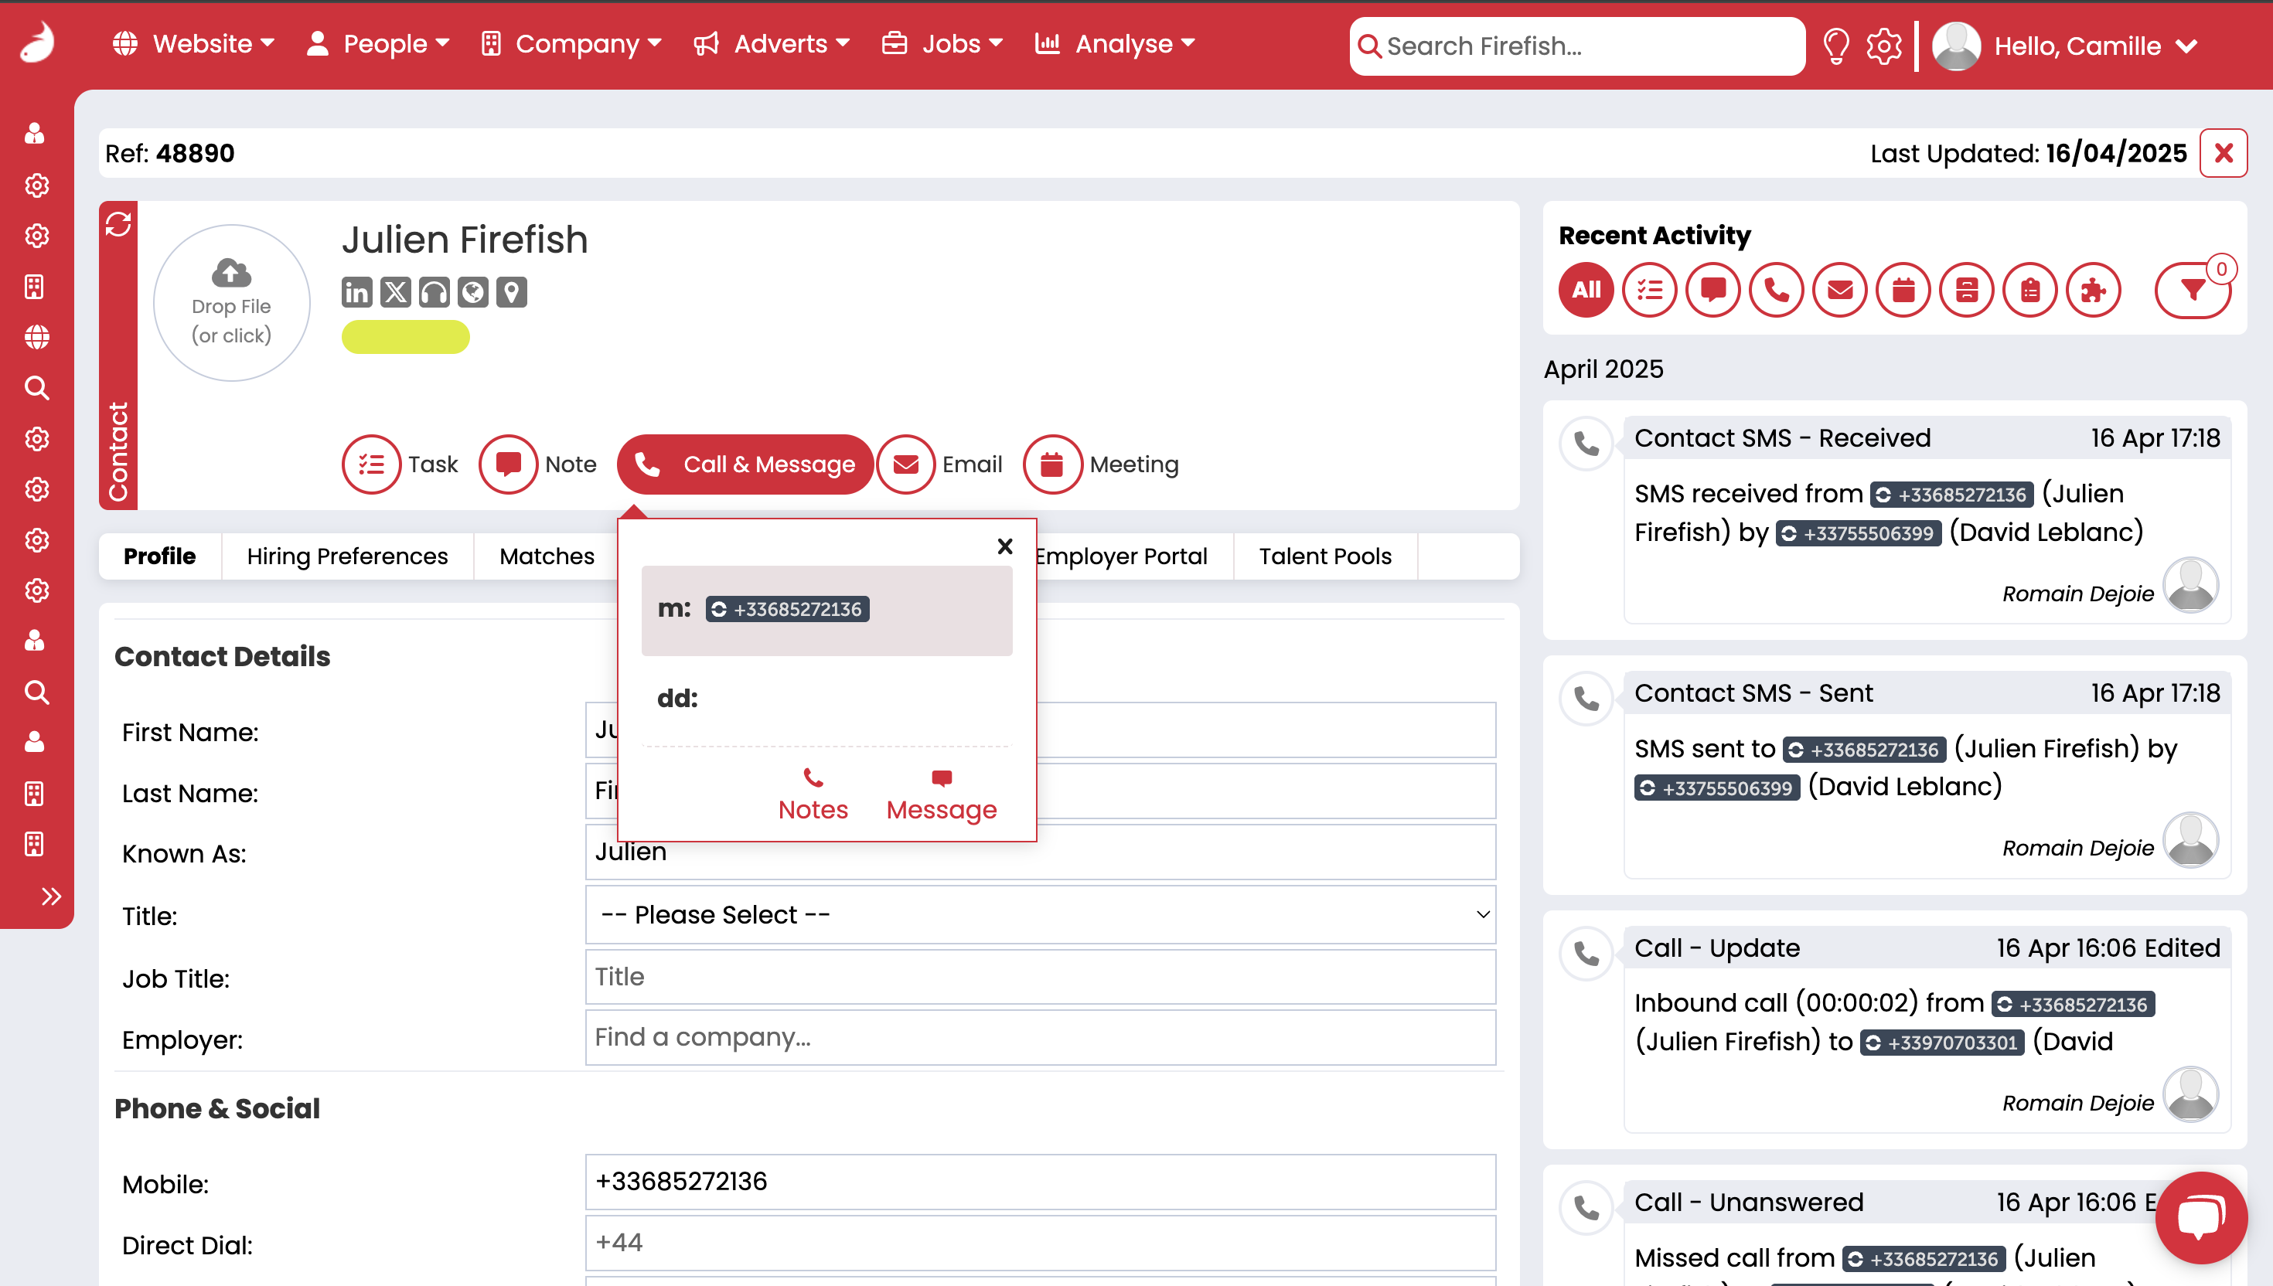Filter recent activity by email icon
Screen dimensions: 2273x1286
[x=1839, y=290]
